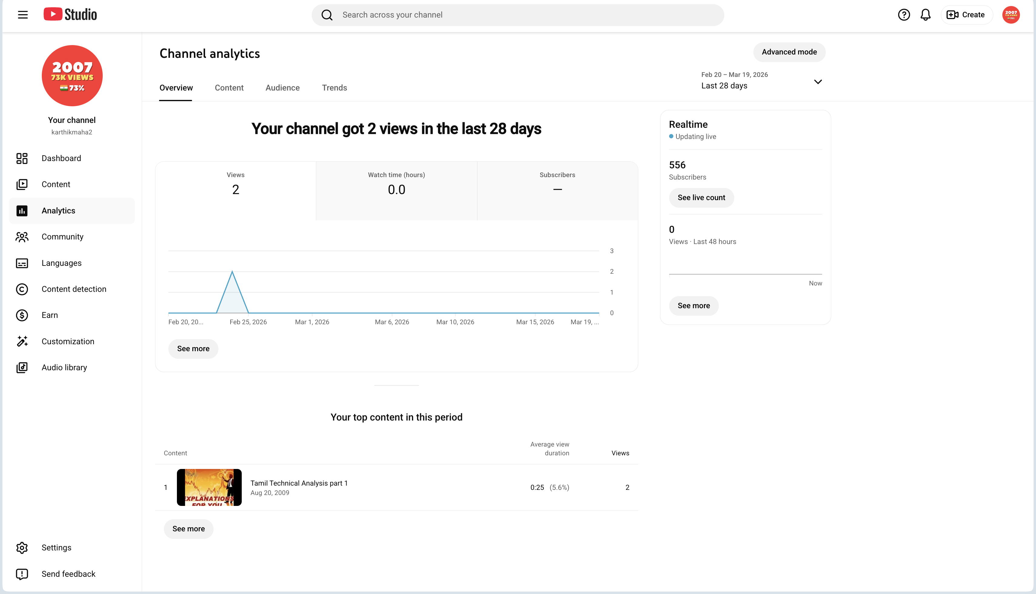The image size is (1036, 594).
Task: Click the large channel profile picture
Action: (72, 75)
